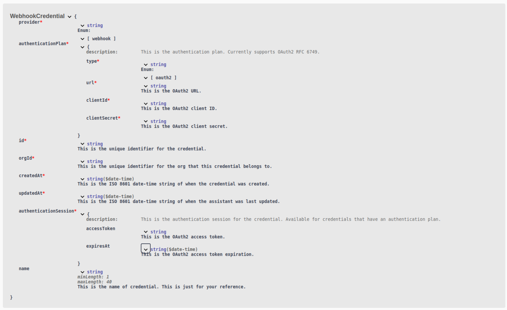Collapse the authenticationSession object chevron
The height and width of the screenshot is (310, 507).
82,214
